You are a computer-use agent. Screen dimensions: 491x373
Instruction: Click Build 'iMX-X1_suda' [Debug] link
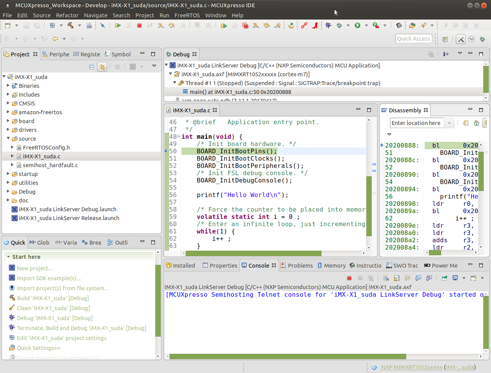[53, 298]
